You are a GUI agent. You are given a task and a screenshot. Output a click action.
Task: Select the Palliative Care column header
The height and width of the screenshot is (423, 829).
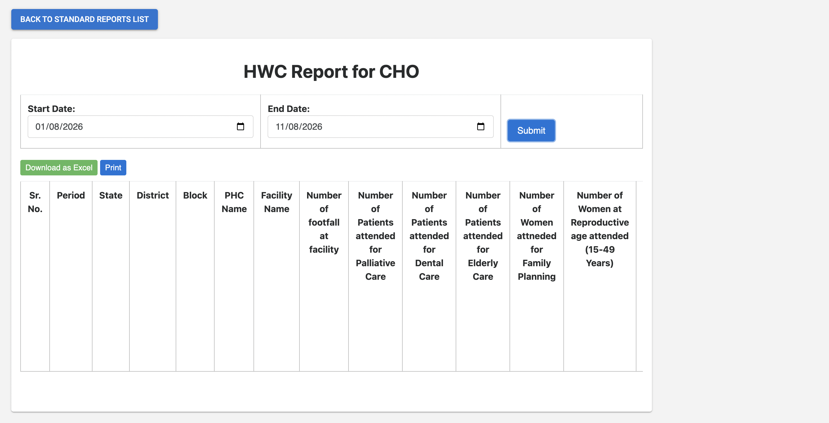[375, 236]
